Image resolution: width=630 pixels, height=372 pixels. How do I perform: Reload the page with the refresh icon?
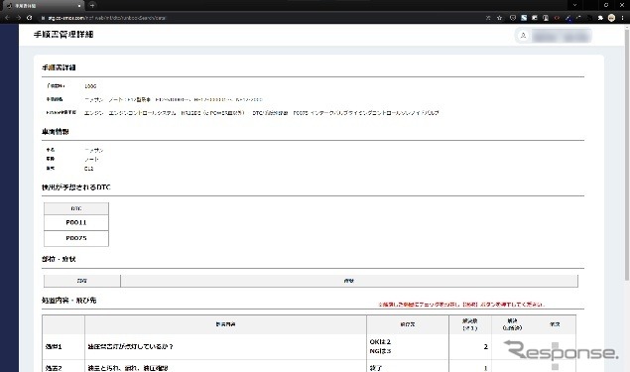[30, 18]
